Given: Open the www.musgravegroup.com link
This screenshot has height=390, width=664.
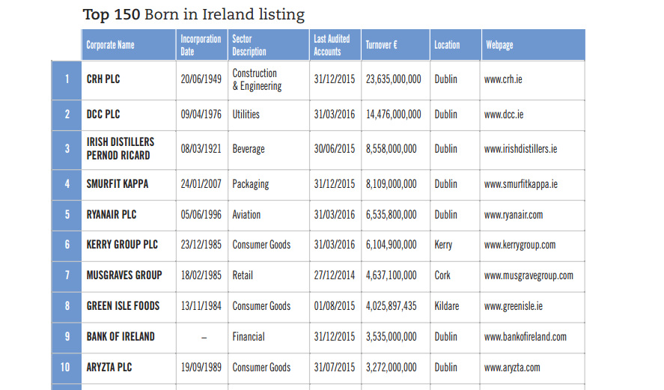Looking at the screenshot, I should pos(529,275).
